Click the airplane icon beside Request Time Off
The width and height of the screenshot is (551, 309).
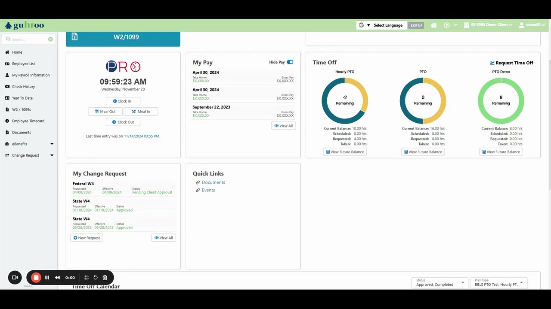point(492,63)
